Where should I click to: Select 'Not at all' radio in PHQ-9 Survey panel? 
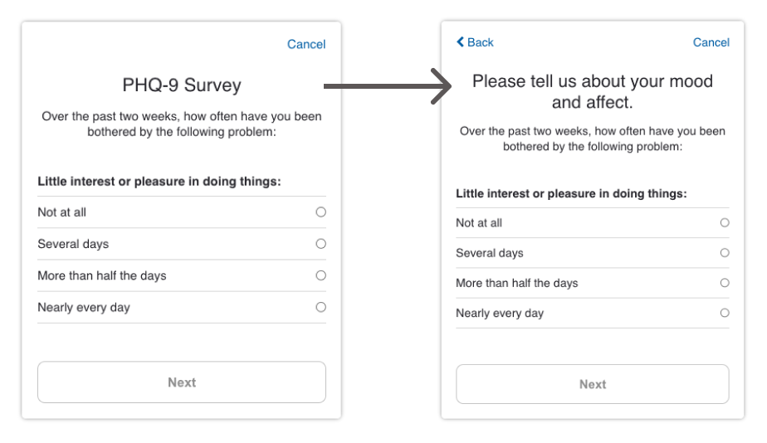point(320,212)
